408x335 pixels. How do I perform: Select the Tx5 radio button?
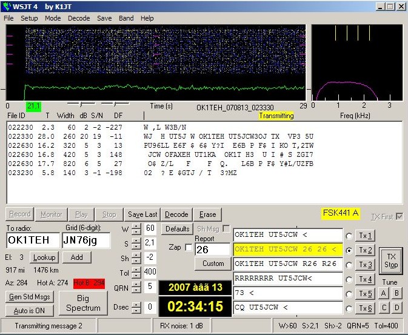click(349, 294)
